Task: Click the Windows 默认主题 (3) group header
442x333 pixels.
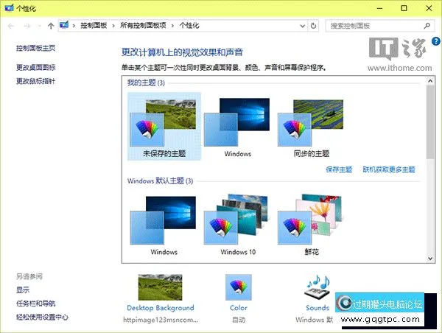Action: 160,180
